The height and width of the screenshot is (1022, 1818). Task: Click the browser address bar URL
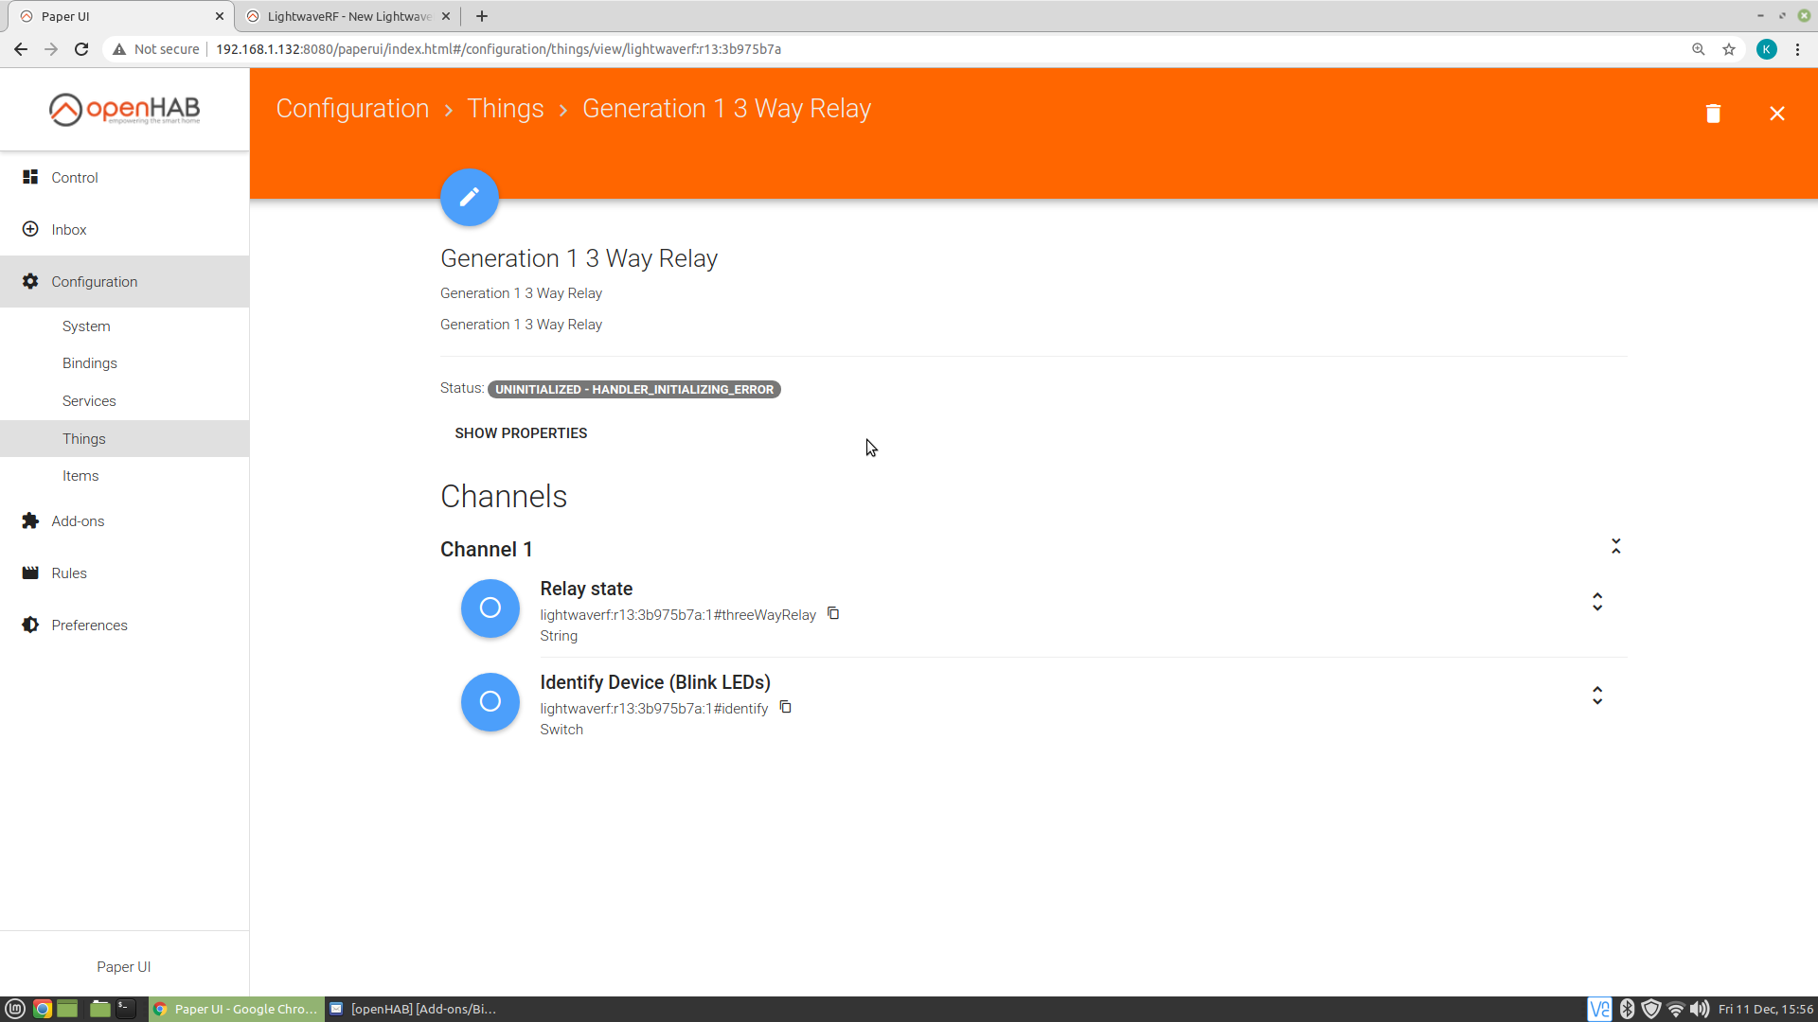click(498, 49)
